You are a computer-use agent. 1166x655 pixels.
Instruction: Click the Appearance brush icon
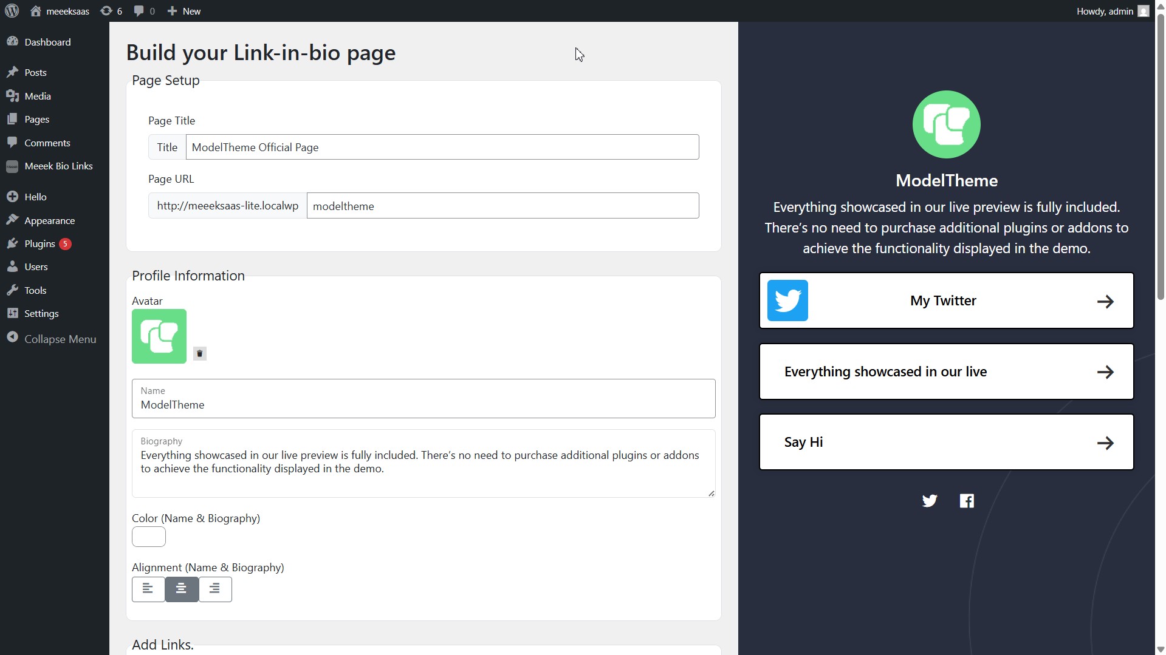pos(12,220)
